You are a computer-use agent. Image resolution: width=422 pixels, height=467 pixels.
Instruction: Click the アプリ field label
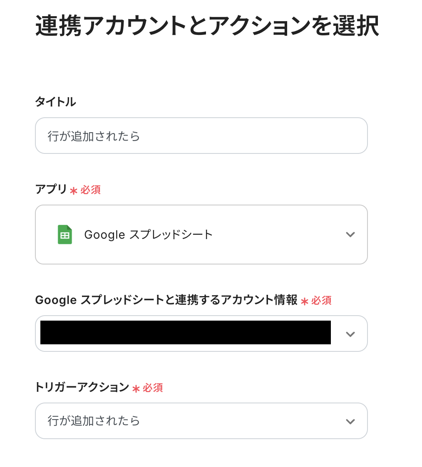(x=51, y=190)
